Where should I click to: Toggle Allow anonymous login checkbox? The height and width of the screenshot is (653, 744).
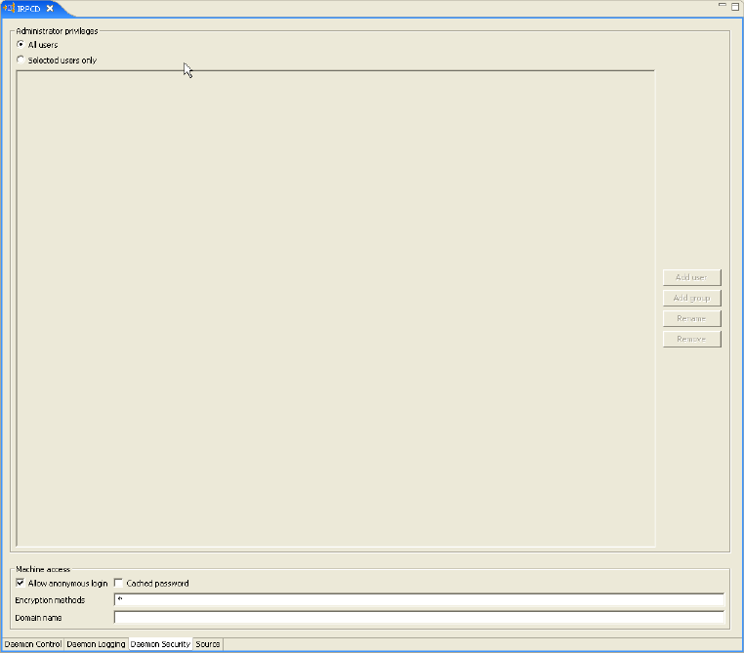tap(21, 583)
